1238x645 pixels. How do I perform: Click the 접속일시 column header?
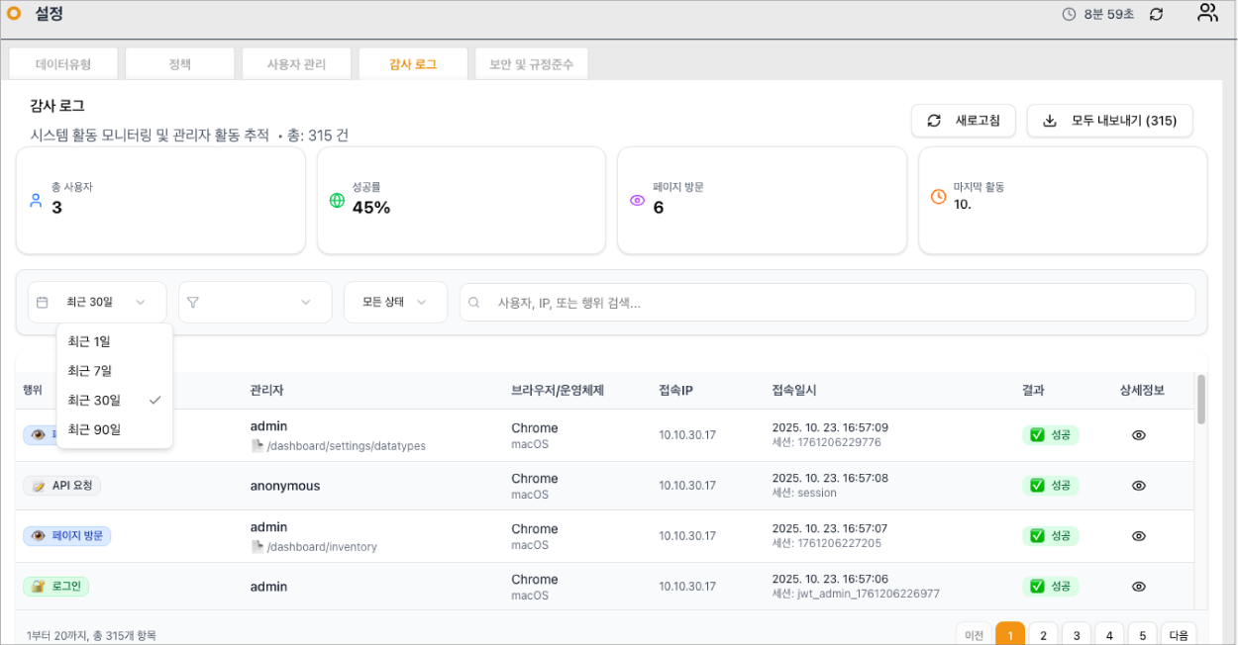tap(794, 390)
